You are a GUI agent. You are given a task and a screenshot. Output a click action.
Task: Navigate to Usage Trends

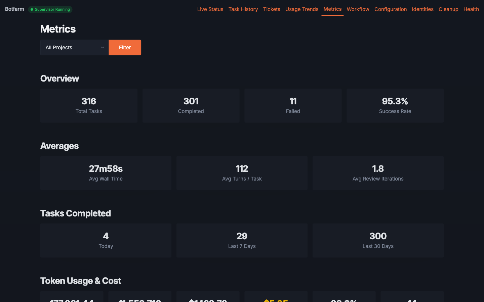coord(301,9)
